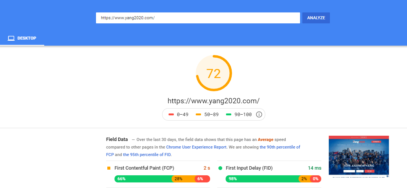
Task: Click the orange FCP square indicator
Action: point(109,168)
